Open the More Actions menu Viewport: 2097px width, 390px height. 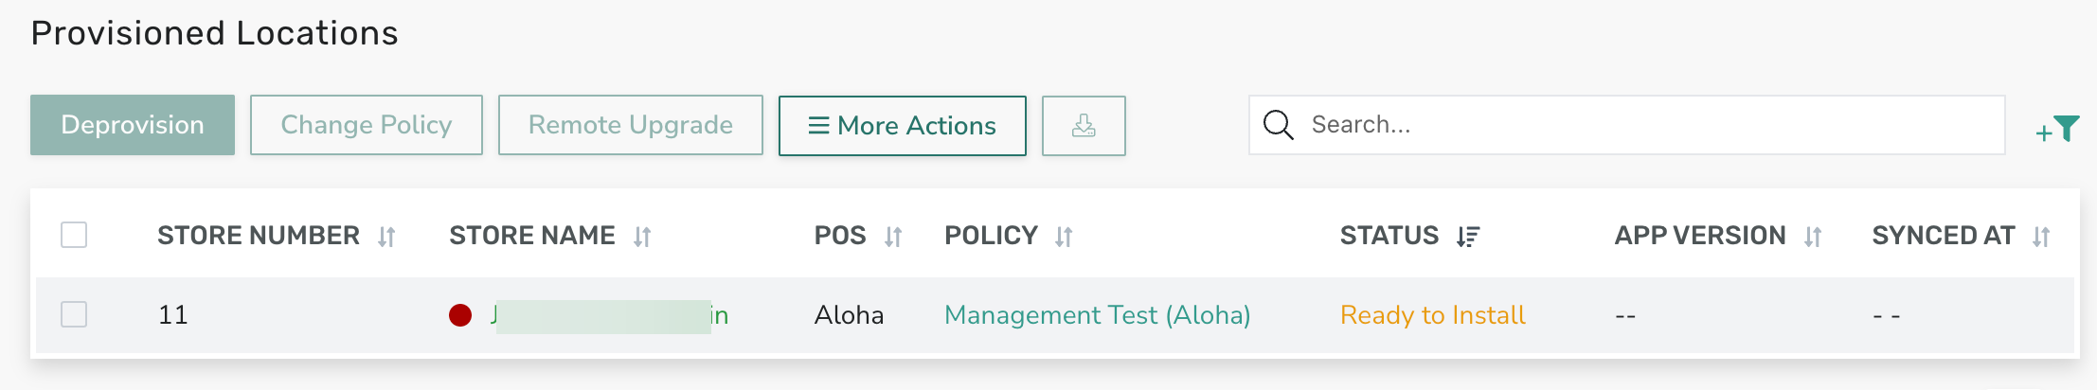click(x=903, y=125)
